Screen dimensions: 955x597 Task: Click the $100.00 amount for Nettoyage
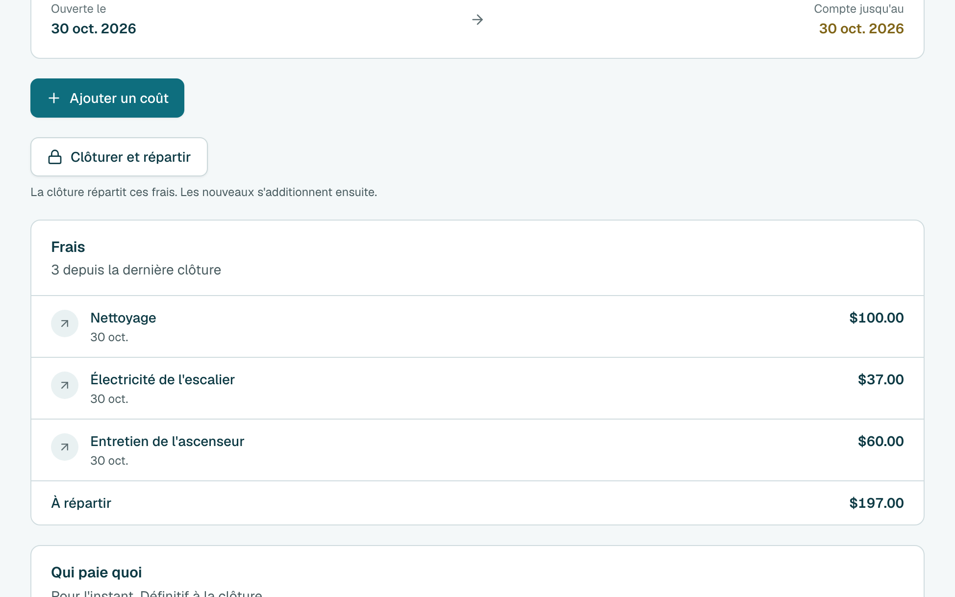point(876,318)
